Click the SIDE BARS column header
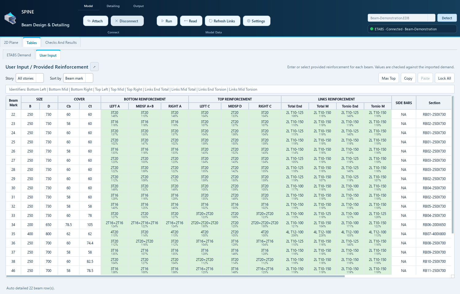 tap(404, 103)
